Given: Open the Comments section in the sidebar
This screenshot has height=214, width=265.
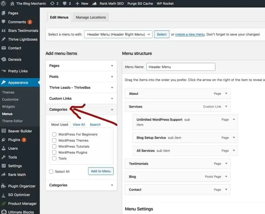Looking at the screenshot, I should click(16, 22).
